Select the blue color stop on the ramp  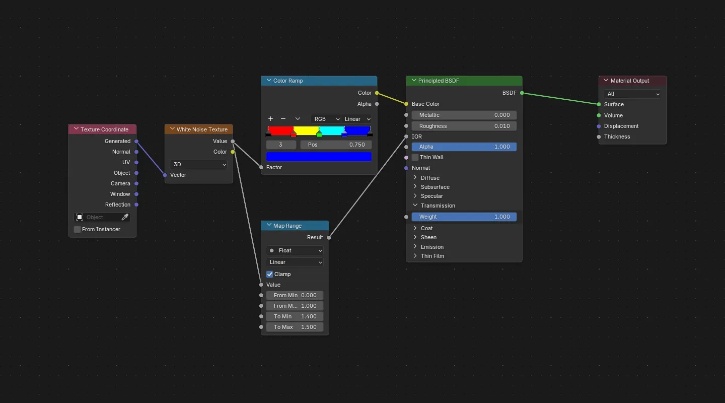(x=344, y=134)
